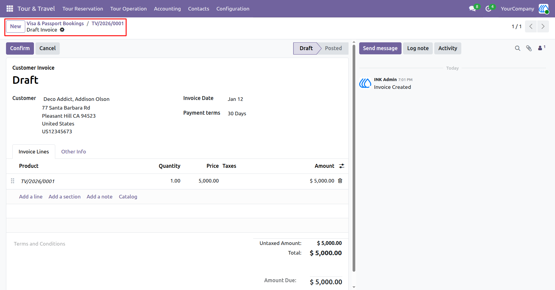The height and width of the screenshot is (290, 555).
Task: Click Add a note link
Action: coord(99,197)
